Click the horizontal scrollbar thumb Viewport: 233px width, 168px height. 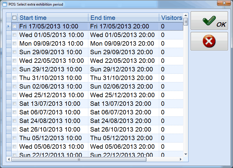pyautogui.click(x=79, y=159)
